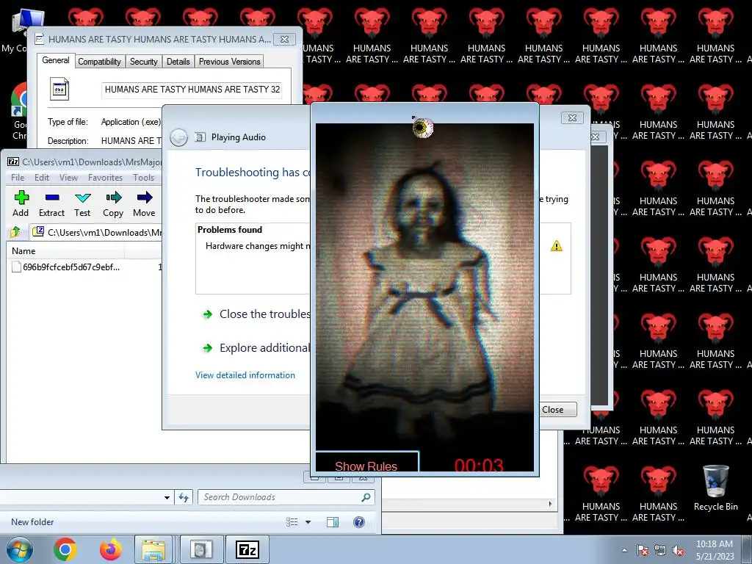The image size is (752, 564).
Task: Click the New folder button
Action: coord(32,522)
